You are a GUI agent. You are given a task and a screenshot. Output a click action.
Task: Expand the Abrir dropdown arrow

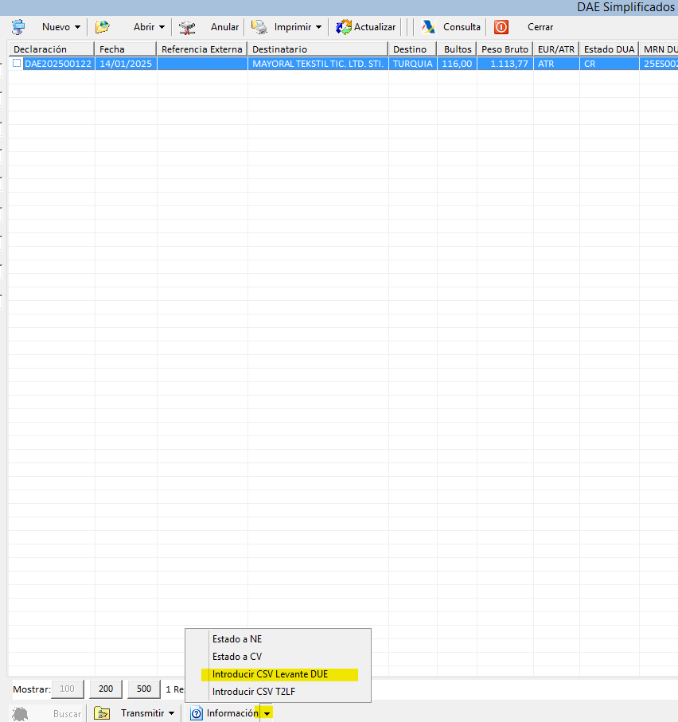(x=162, y=27)
